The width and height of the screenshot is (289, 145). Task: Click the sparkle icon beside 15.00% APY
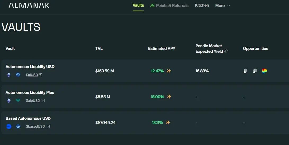169,96
